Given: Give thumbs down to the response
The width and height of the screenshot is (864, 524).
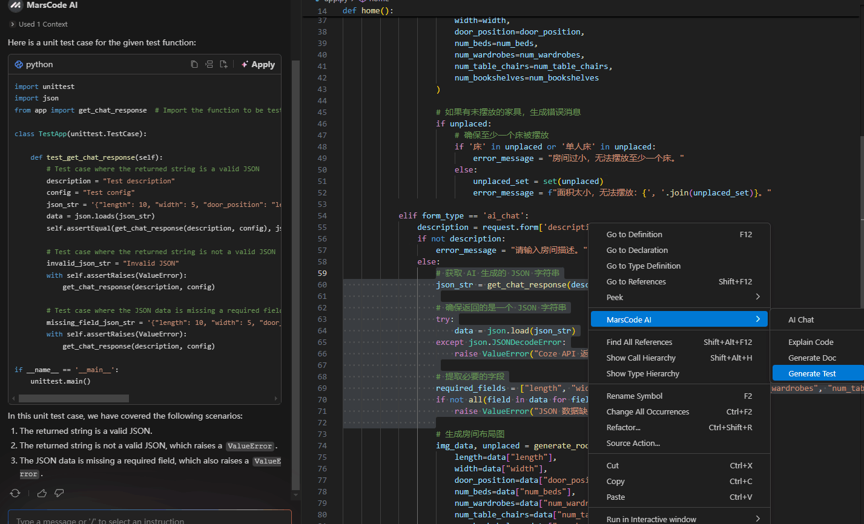Looking at the screenshot, I should pos(59,493).
